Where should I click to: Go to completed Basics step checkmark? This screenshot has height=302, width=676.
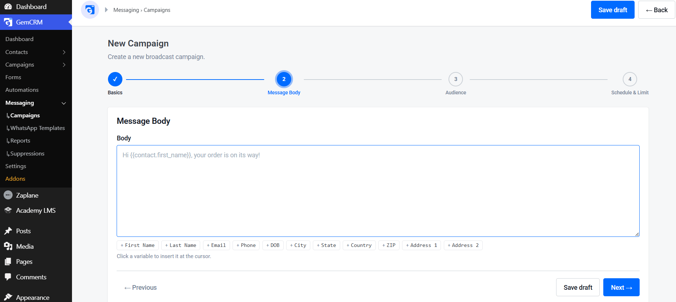pyautogui.click(x=115, y=79)
